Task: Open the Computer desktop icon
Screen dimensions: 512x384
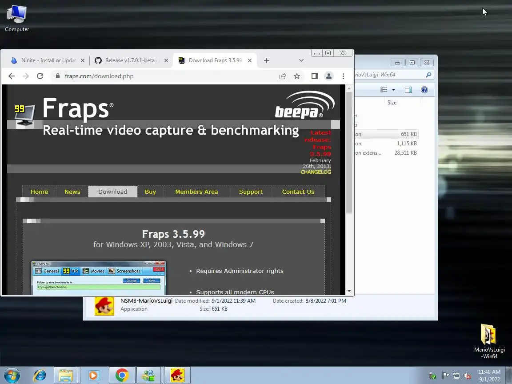Action: (x=16, y=19)
